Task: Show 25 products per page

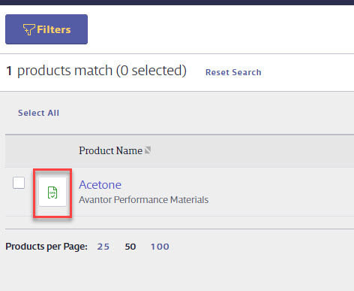Action: (103, 247)
